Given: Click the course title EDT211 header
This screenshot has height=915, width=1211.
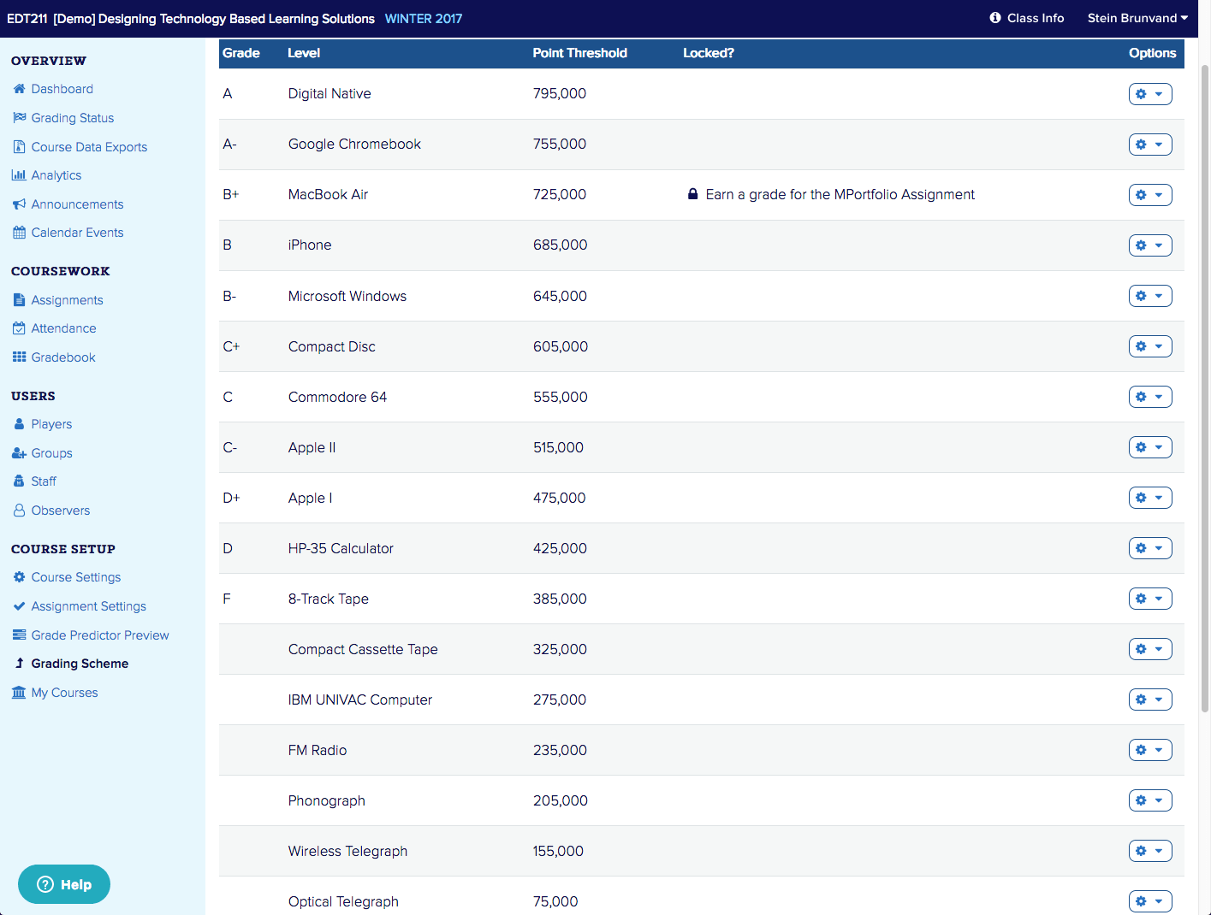Looking at the screenshot, I should (191, 19).
